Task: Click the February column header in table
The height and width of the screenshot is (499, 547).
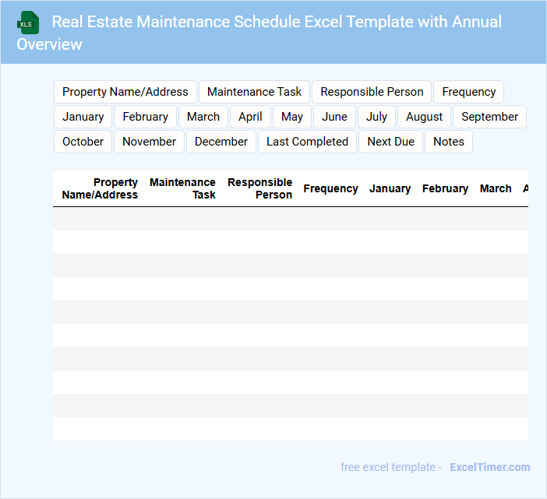Action: point(445,188)
